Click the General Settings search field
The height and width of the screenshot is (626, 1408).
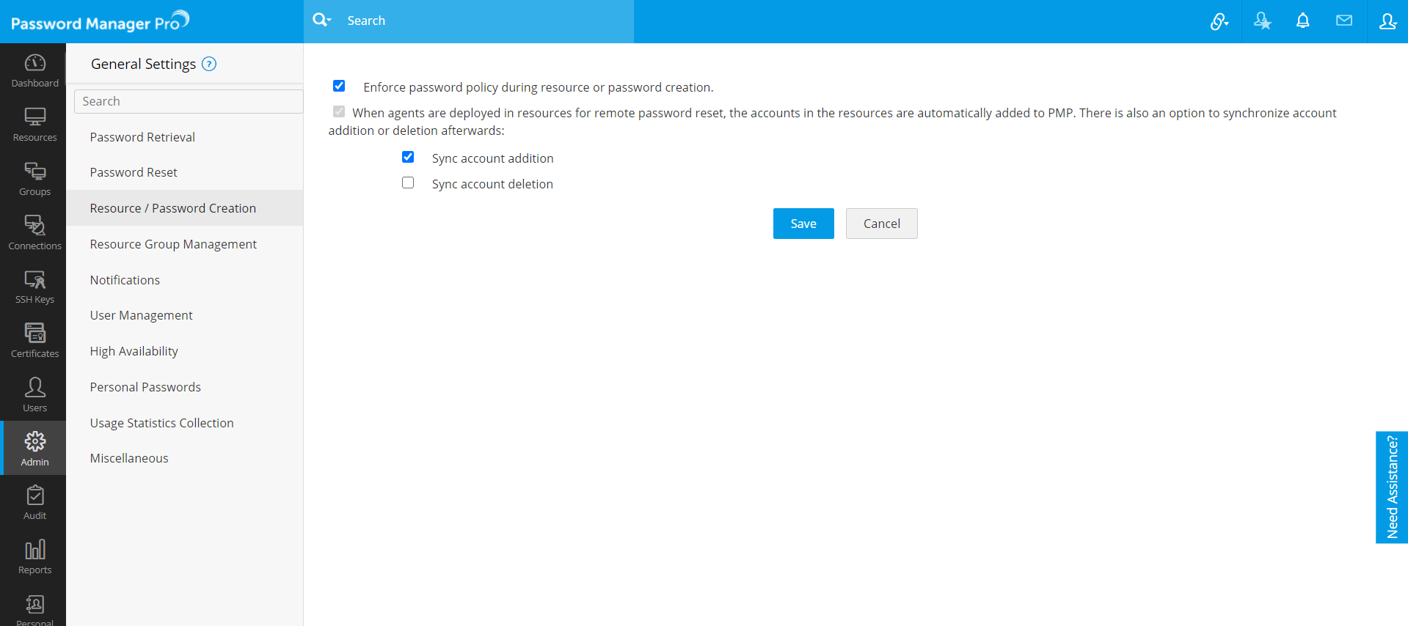coord(189,101)
